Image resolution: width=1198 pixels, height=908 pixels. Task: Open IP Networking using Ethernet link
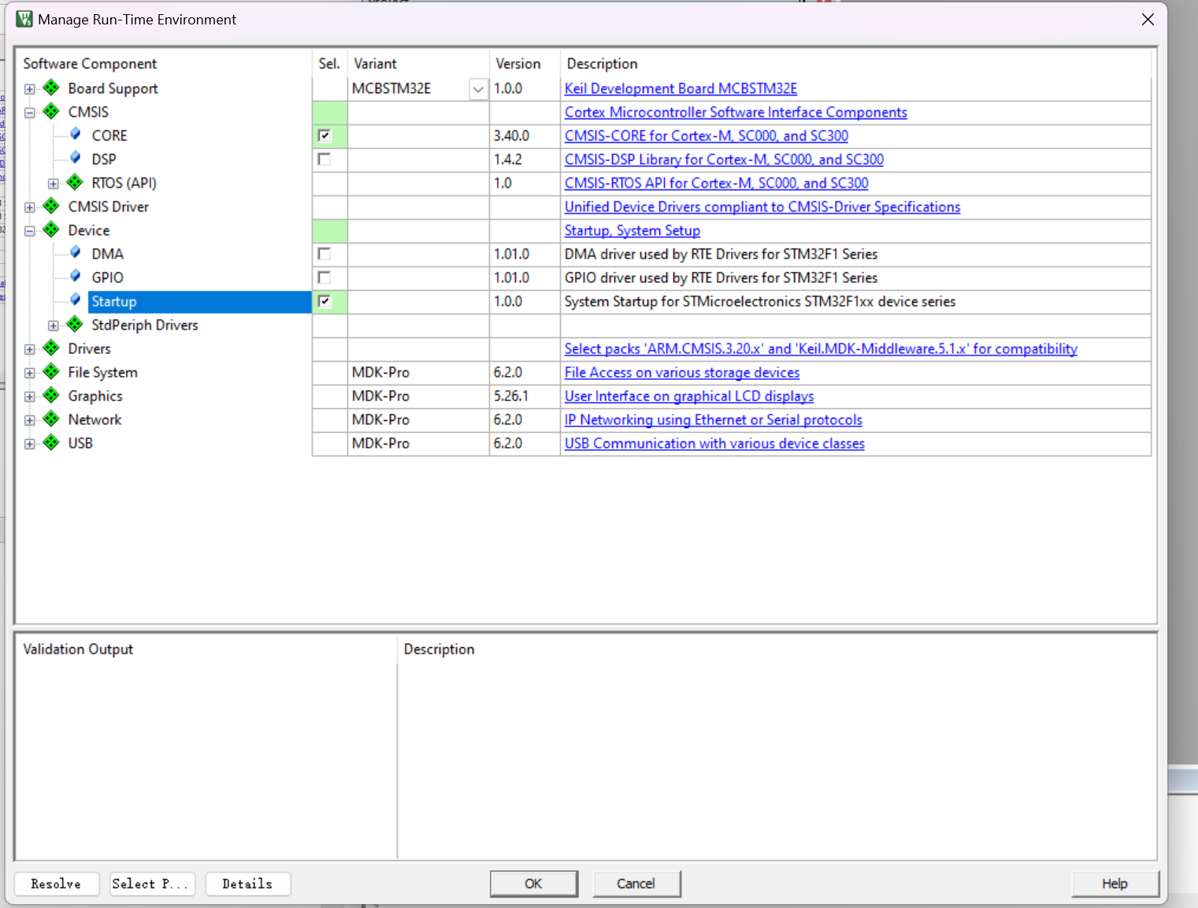click(714, 420)
